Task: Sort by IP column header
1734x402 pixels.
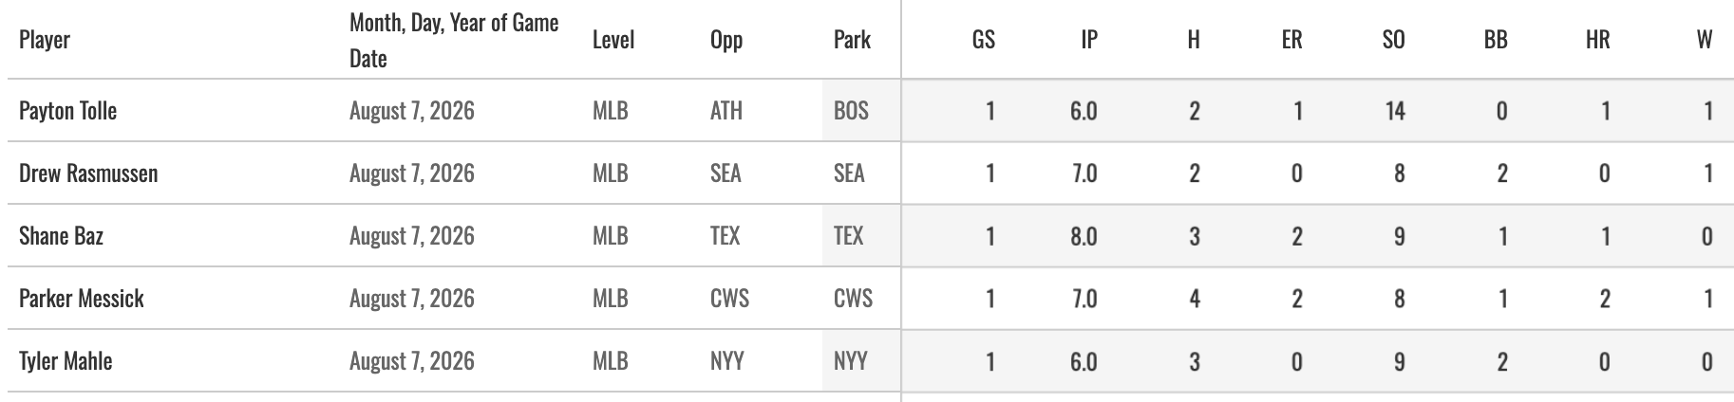Action: [x=1089, y=40]
